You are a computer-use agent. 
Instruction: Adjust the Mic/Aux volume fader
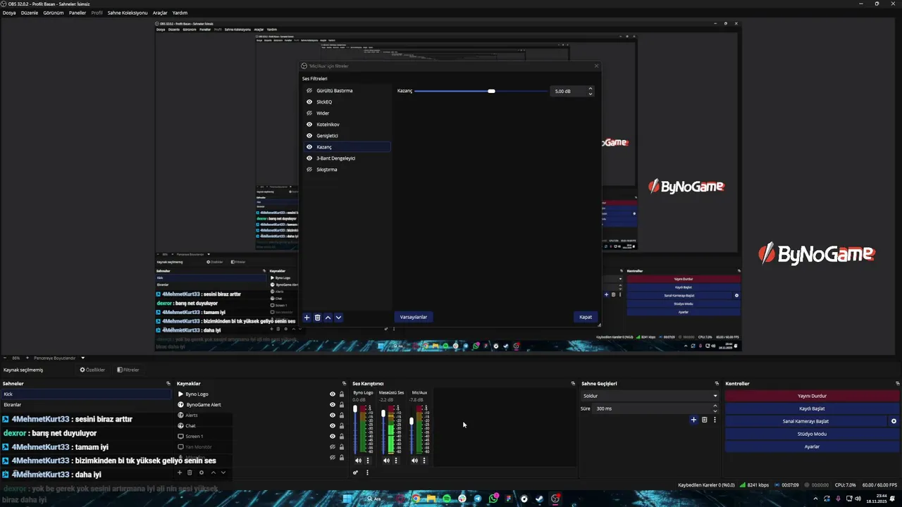click(x=412, y=422)
